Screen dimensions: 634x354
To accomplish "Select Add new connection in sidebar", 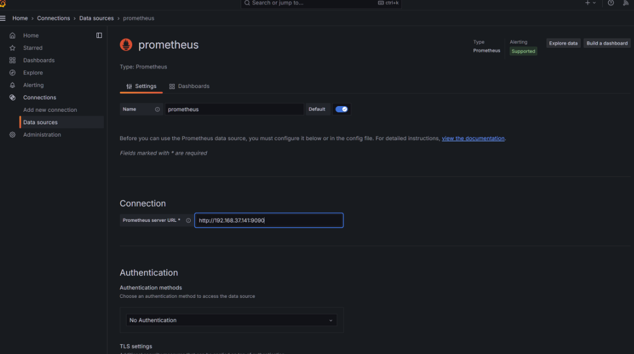I will 50,110.
